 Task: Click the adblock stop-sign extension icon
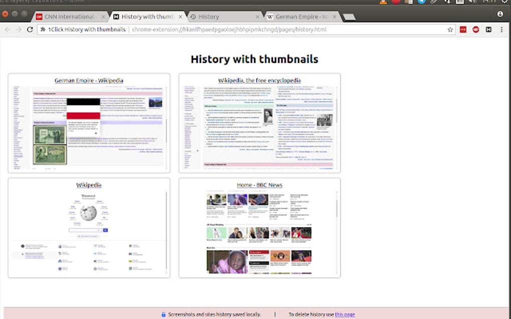pos(476,29)
